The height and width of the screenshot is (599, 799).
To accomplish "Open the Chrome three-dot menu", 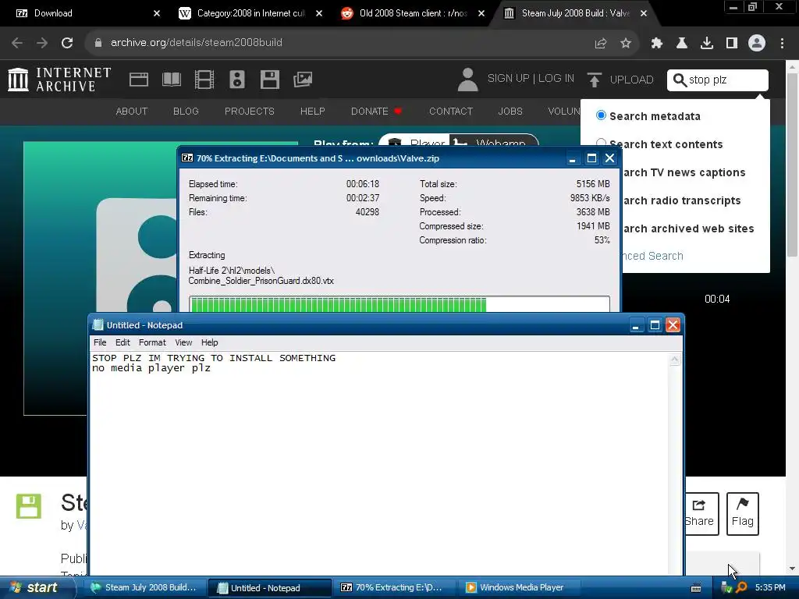I will [782, 44].
